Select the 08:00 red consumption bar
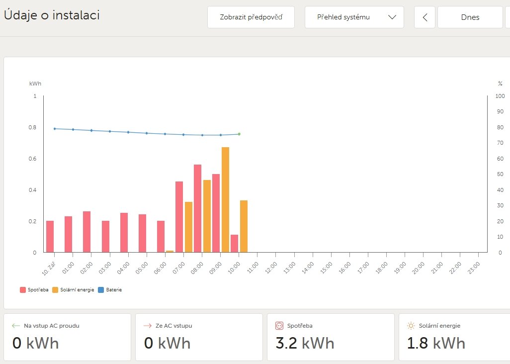Viewport: 510px width, 364px height. point(197,208)
